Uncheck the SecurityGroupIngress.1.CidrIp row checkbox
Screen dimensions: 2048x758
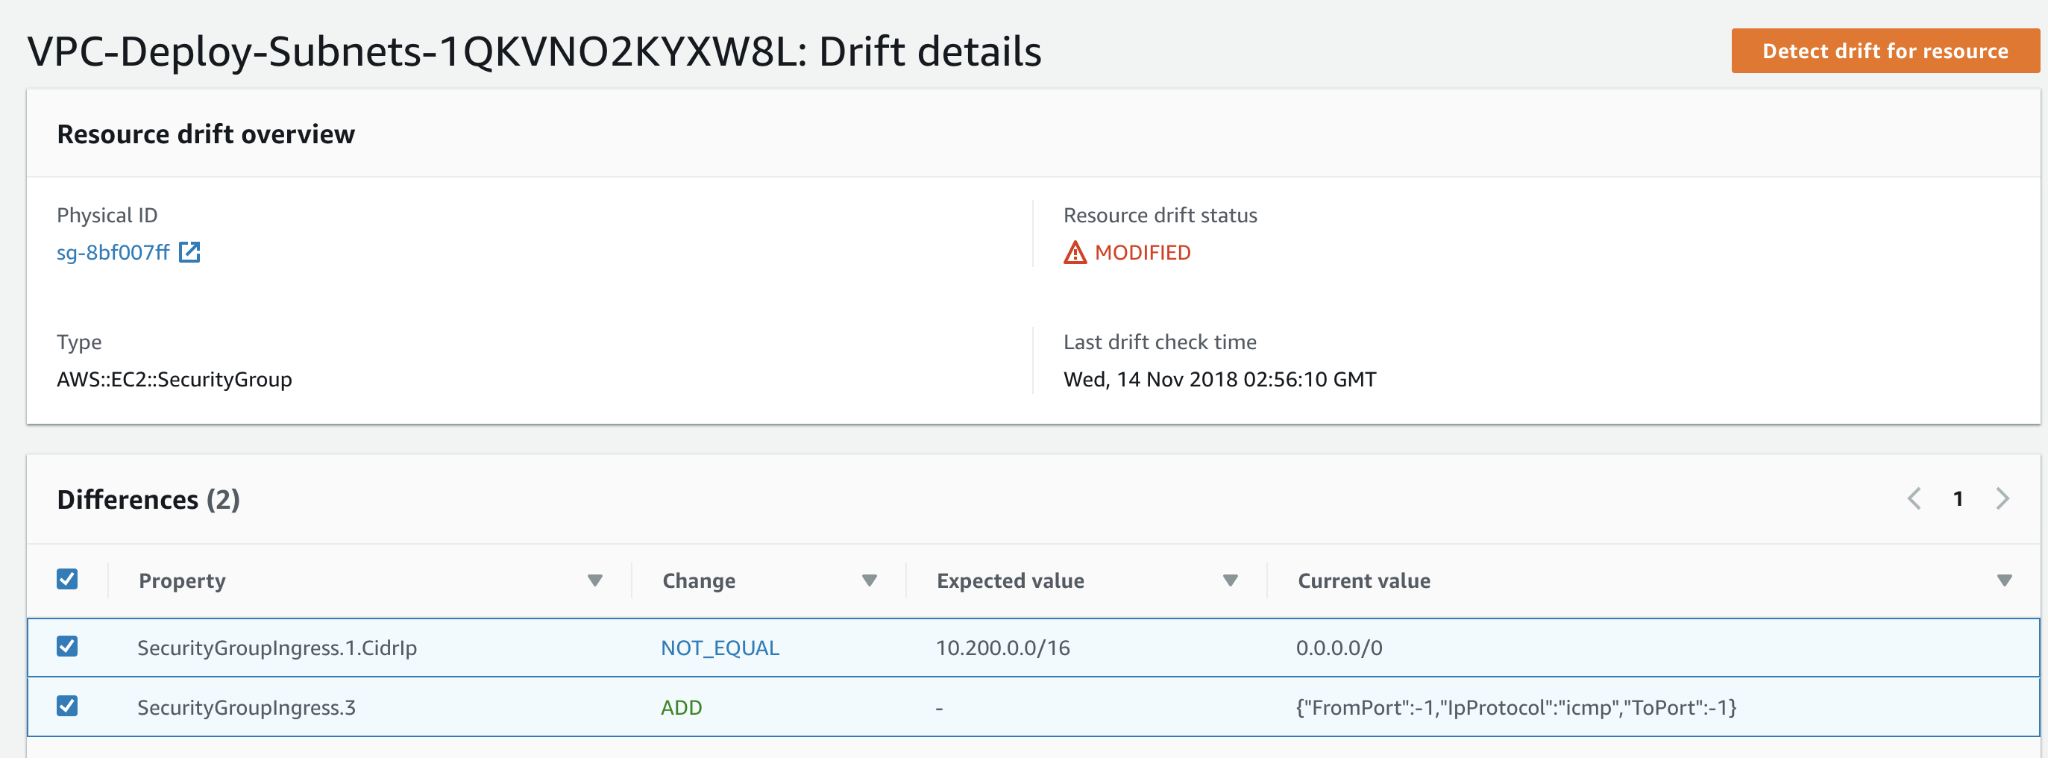[68, 647]
